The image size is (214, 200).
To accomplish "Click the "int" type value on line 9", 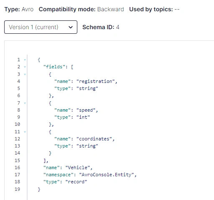I will tap(83, 117).
